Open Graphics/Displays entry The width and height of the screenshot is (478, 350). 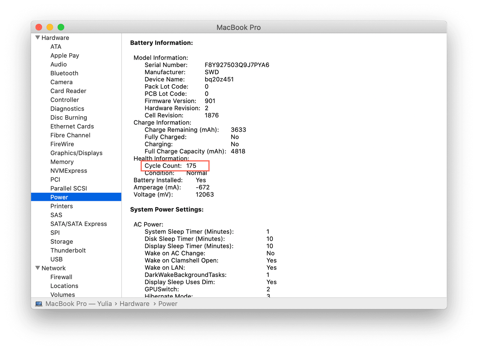coord(76,153)
